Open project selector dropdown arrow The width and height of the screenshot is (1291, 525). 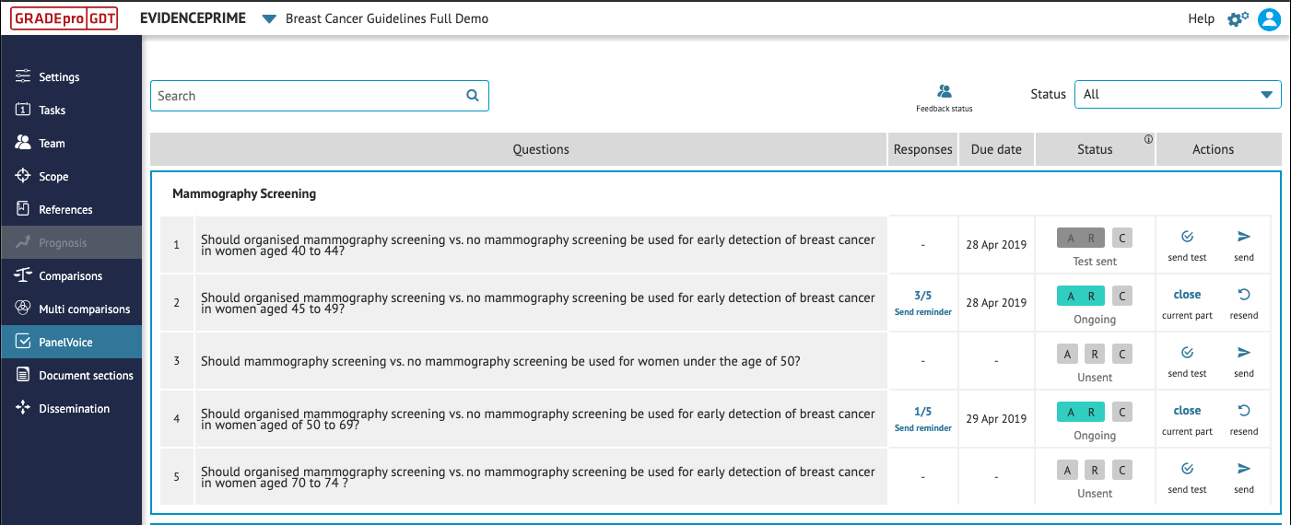[x=269, y=19]
